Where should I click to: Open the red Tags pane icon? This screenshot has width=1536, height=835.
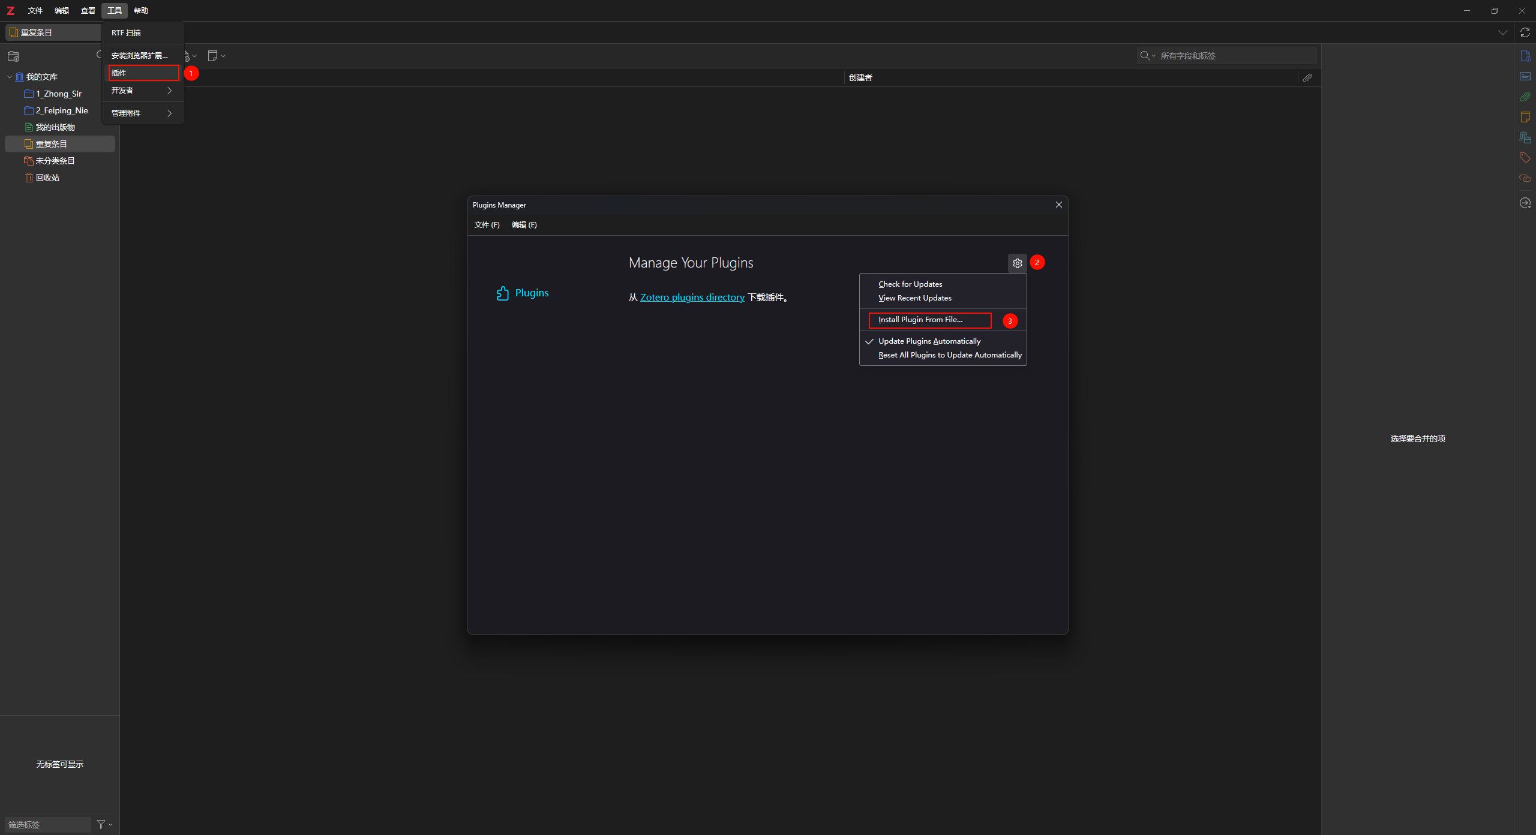click(1525, 158)
